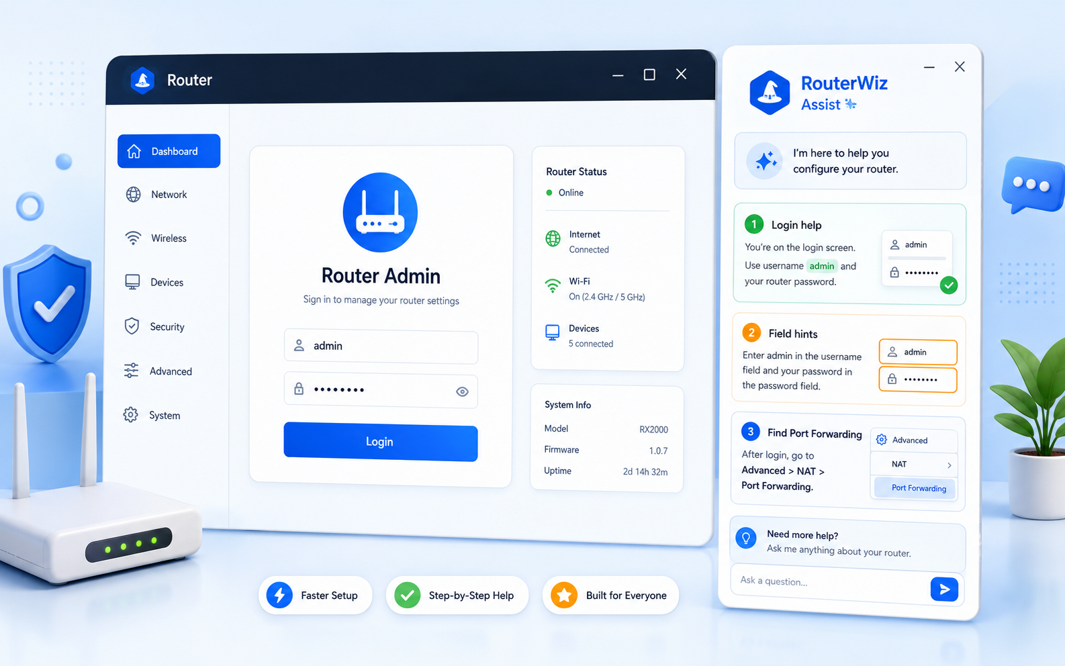Click the Firmware version 1.0.7
This screenshot has width=1065, height=666.
(658, 450)
